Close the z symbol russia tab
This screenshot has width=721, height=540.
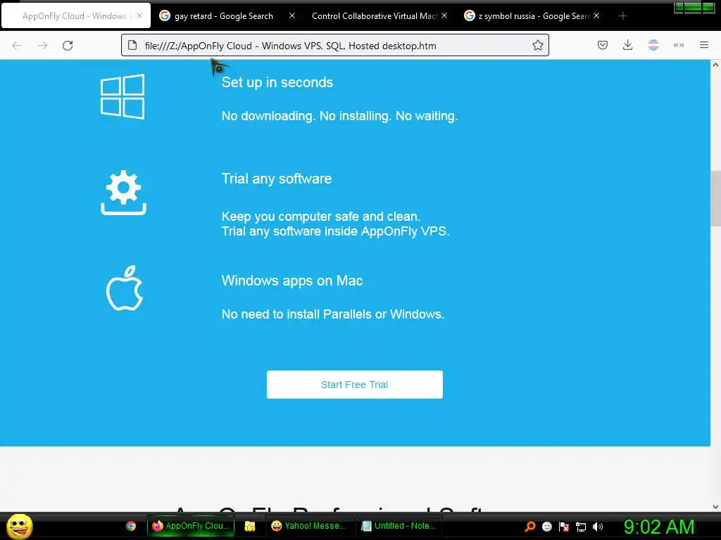click(596, 15)
